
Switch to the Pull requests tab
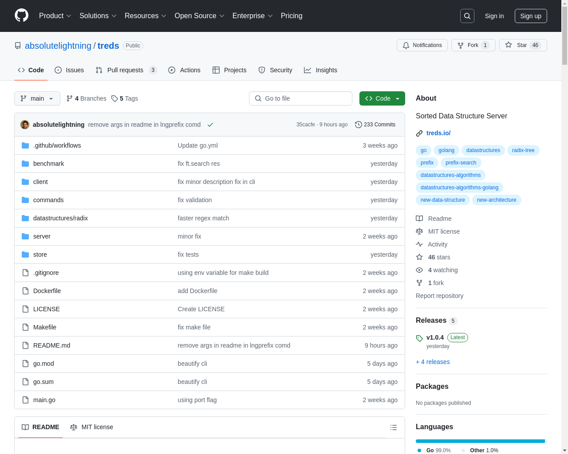126,70
